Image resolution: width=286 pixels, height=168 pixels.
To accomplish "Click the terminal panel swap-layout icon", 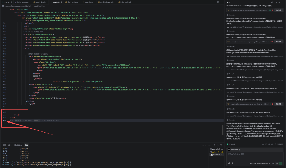I will 214,145.
